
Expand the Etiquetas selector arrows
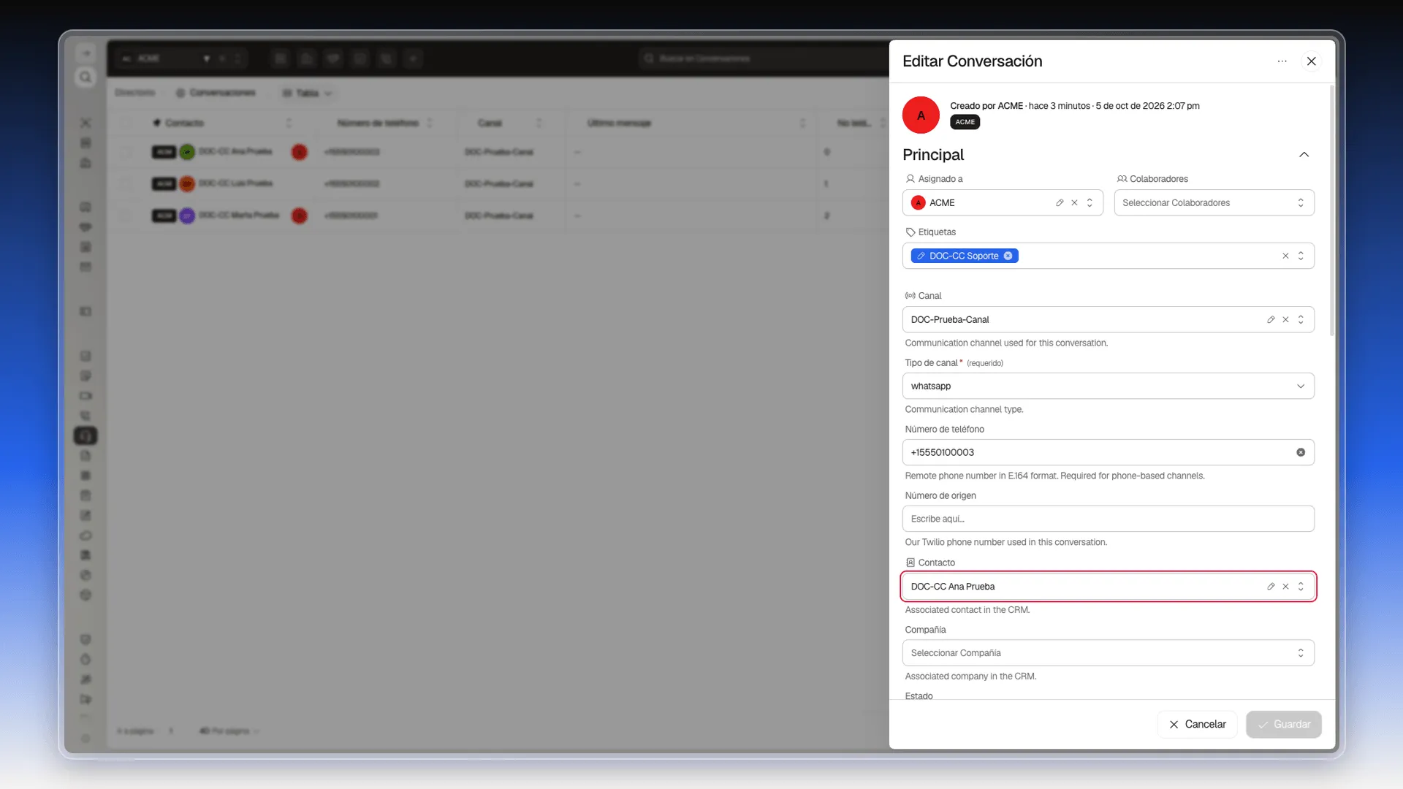(1301, 256)
